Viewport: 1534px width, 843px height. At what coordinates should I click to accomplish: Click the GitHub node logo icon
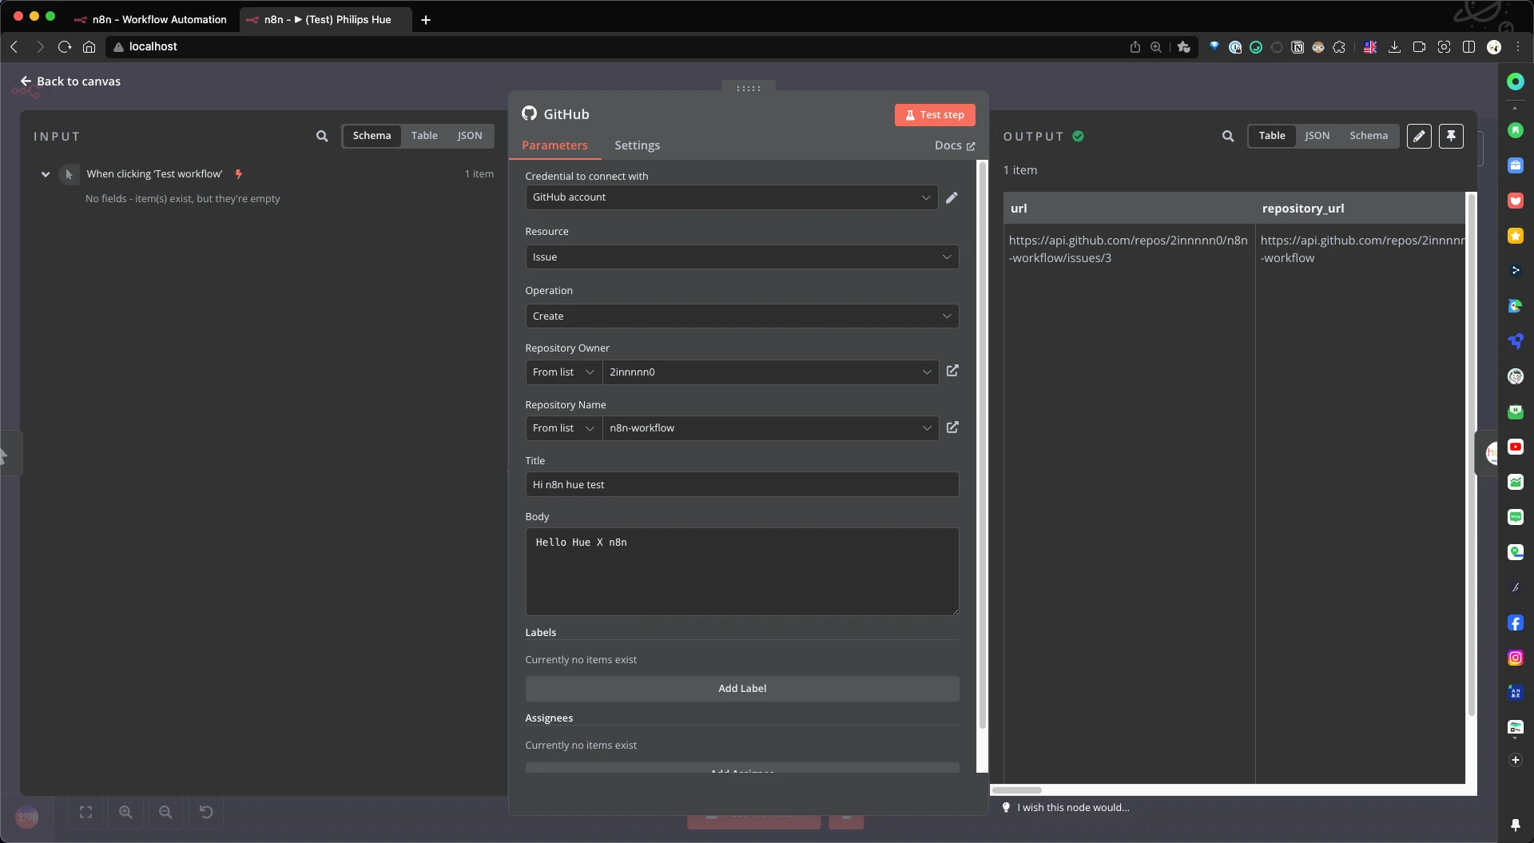[529, 113]
